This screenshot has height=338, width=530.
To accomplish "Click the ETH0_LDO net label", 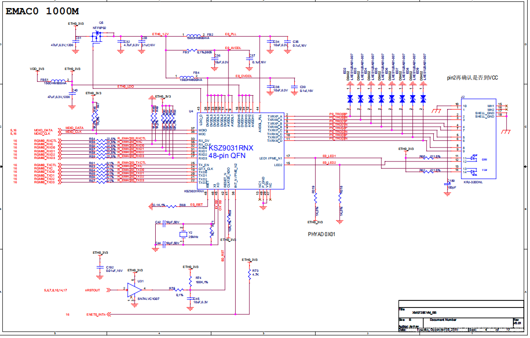I will pos(126,87).
